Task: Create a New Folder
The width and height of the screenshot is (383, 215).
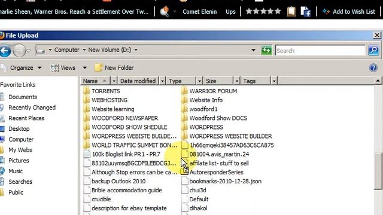Action: coord(114,67)
